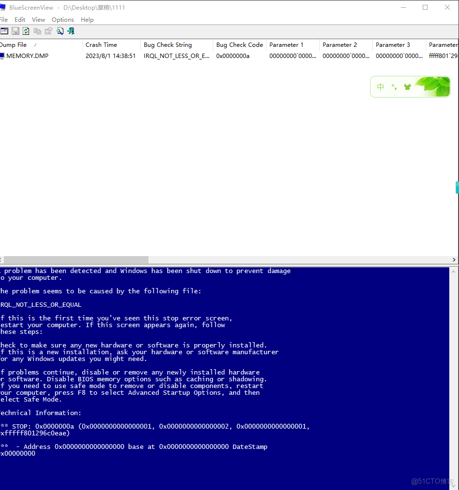Open Advanced Options toolbar icon
Image resolution: width=459 pixels, height=490 pixels.
point(4,31)
